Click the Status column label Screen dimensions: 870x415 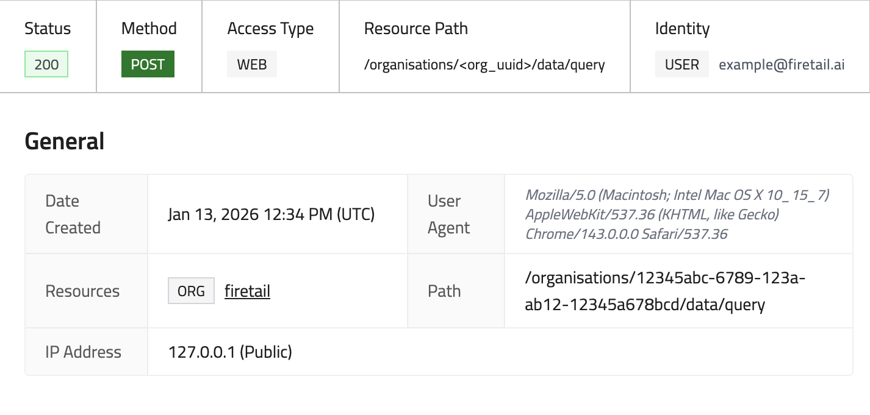[48, 29]
